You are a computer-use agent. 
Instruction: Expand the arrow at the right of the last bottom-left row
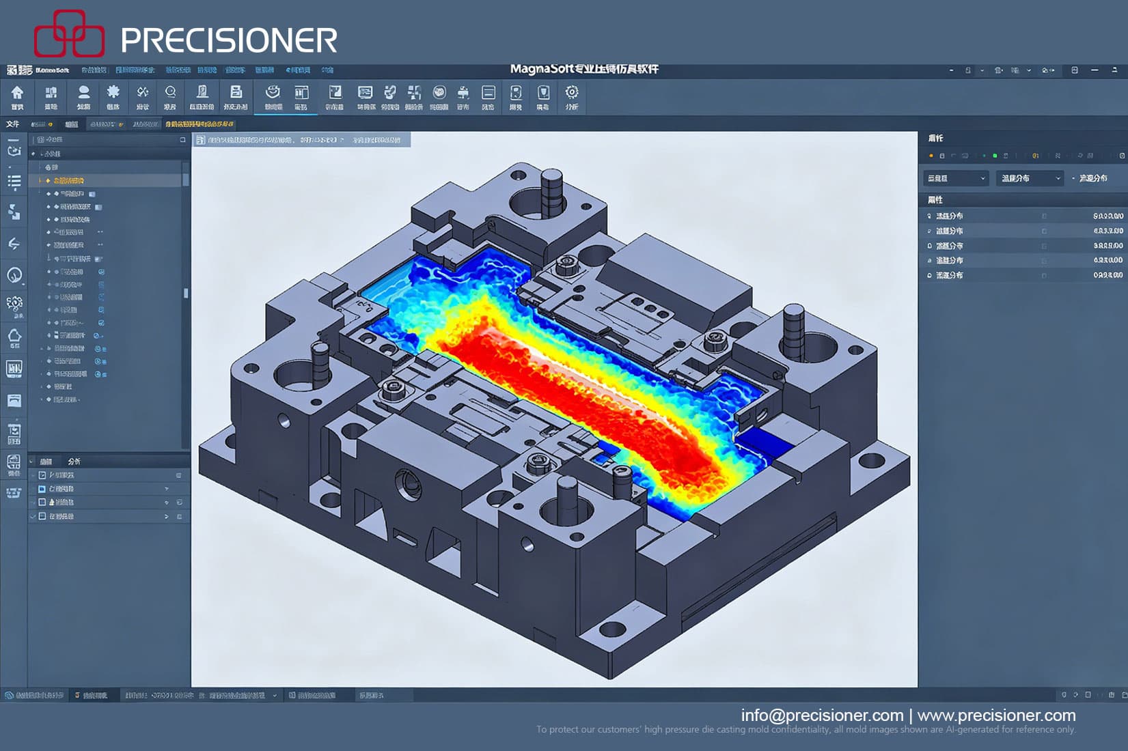coord(166,517)
